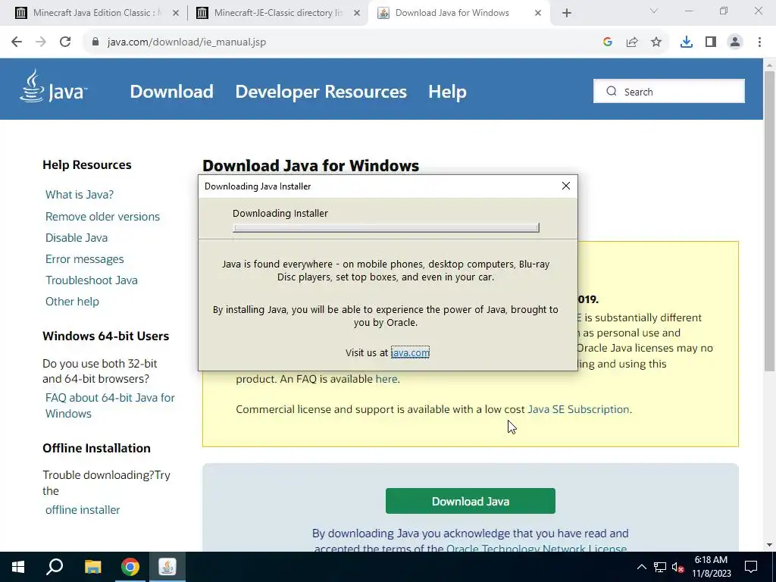This screenshot has width=776, height=582.
Task: Open FAQ about 64-bit Java link
Action: [110, 405]
